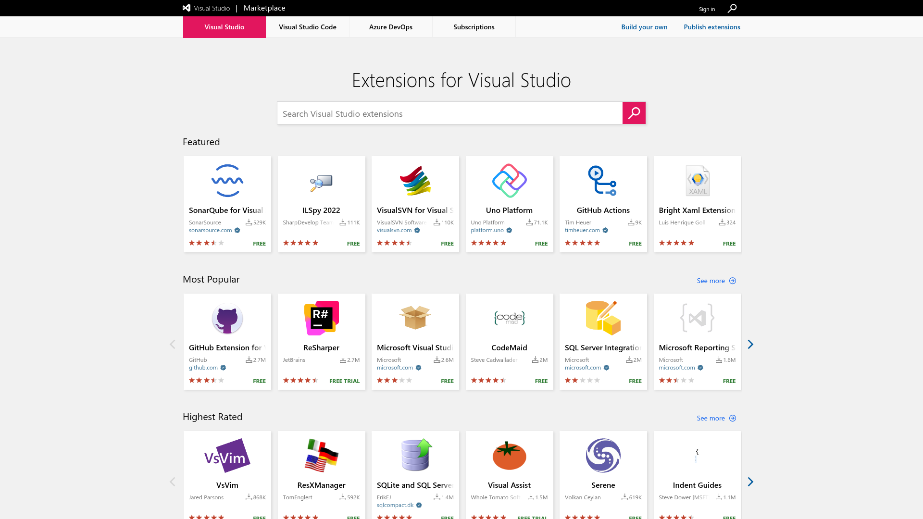Open the Microsoft Reporting Services icon

[698, 318]
